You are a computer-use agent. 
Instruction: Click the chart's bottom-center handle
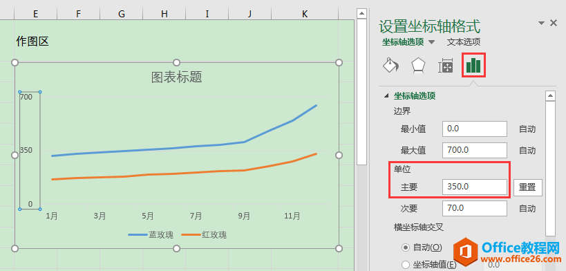pyautogui.click(x=176, y=248)
